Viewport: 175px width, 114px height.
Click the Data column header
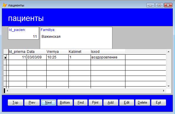pyautogui.click(x=37, y=52)
